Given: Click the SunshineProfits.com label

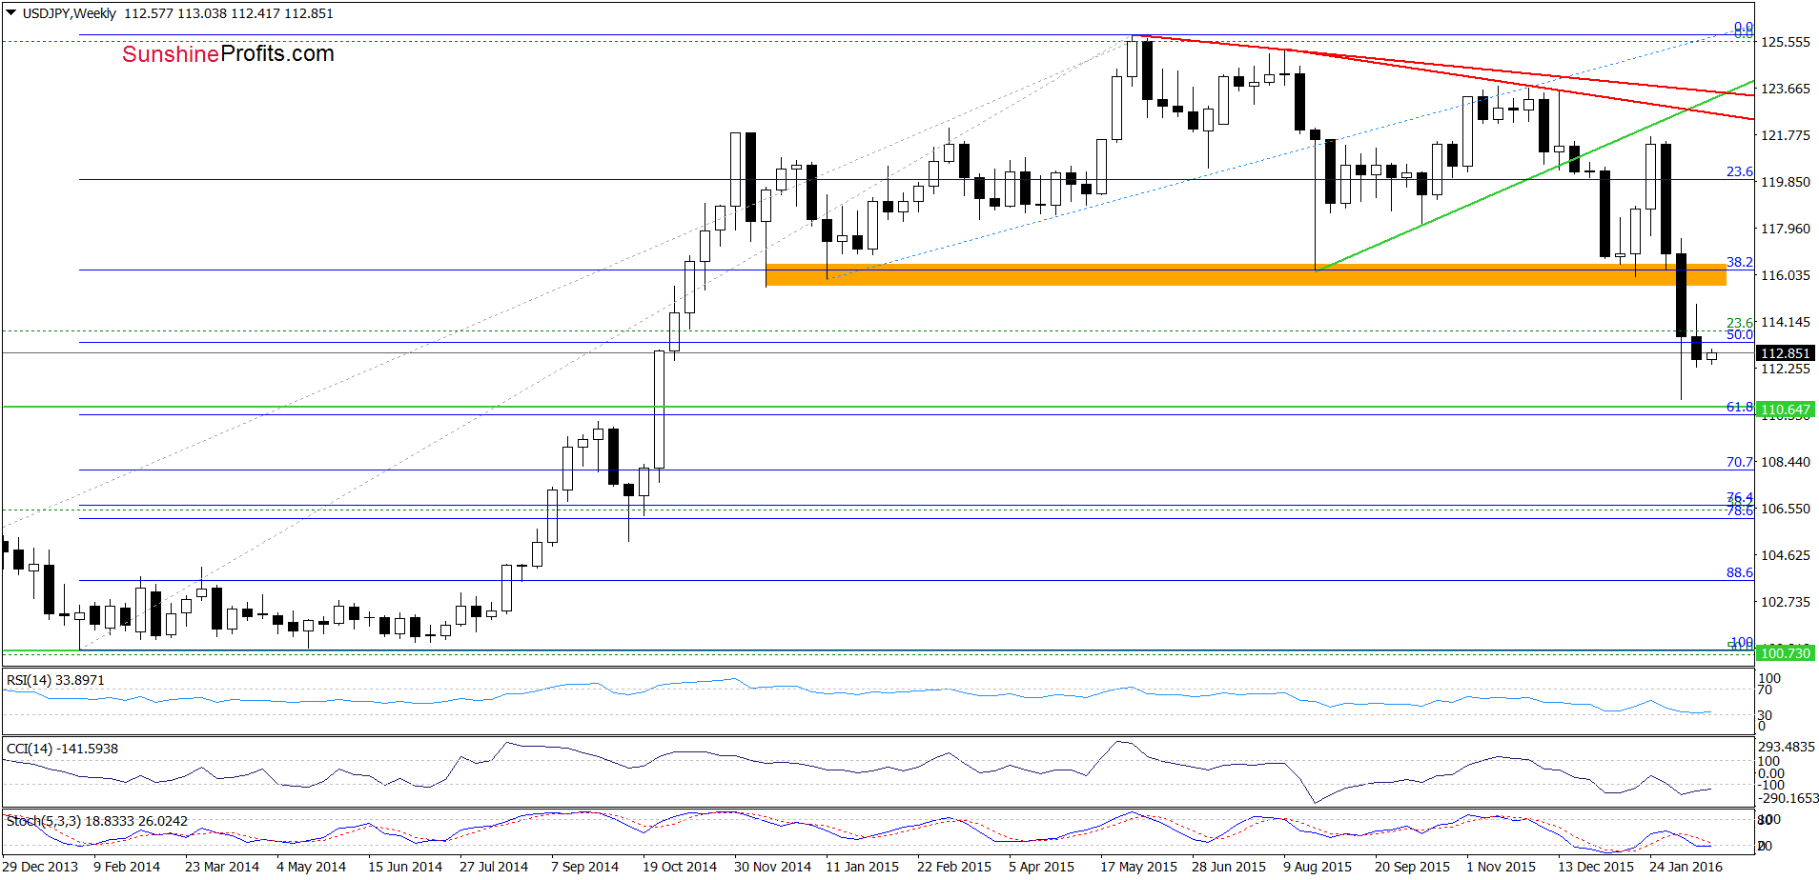Looking at the screenshot, I should [x=228, y=54].
